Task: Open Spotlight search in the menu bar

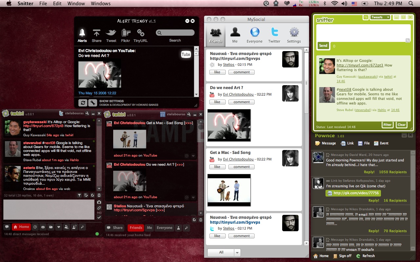Action: click(411, 4)
